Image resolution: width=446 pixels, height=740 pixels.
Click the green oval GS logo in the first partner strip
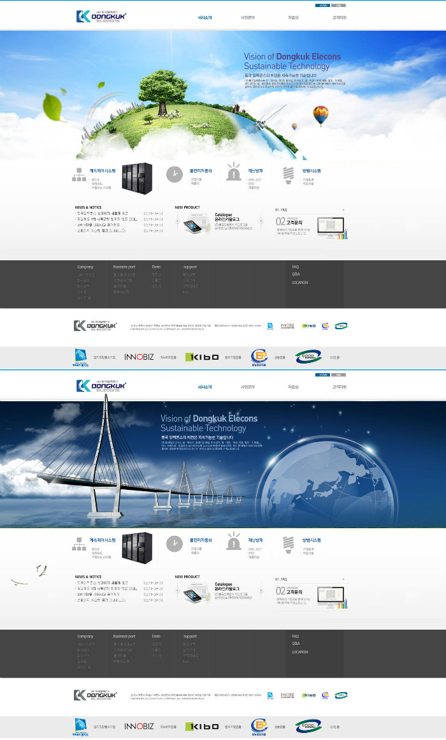coord(308,357)
